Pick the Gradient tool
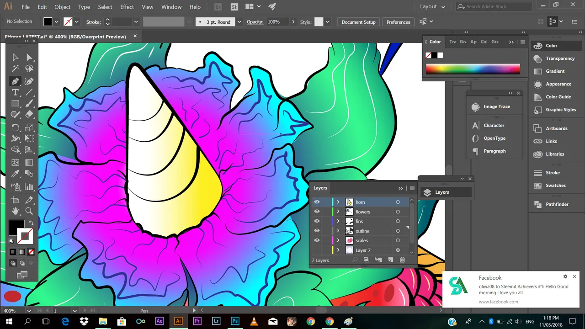Screen dimensions: 585x329 coord(29,163)
